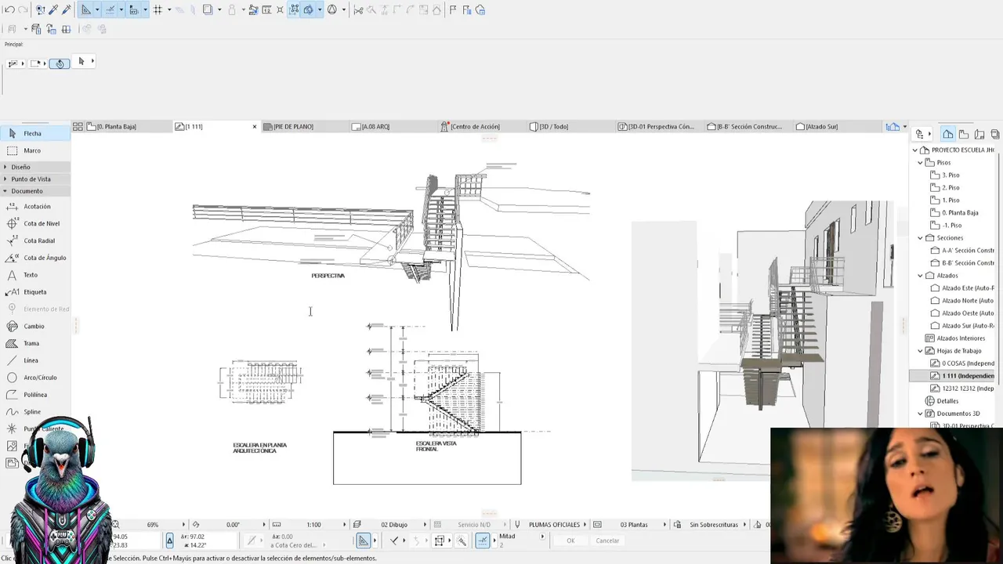Collapse the Documento tool group
The height and width of the screenshot is (564, 1003).
click(35, 191)
